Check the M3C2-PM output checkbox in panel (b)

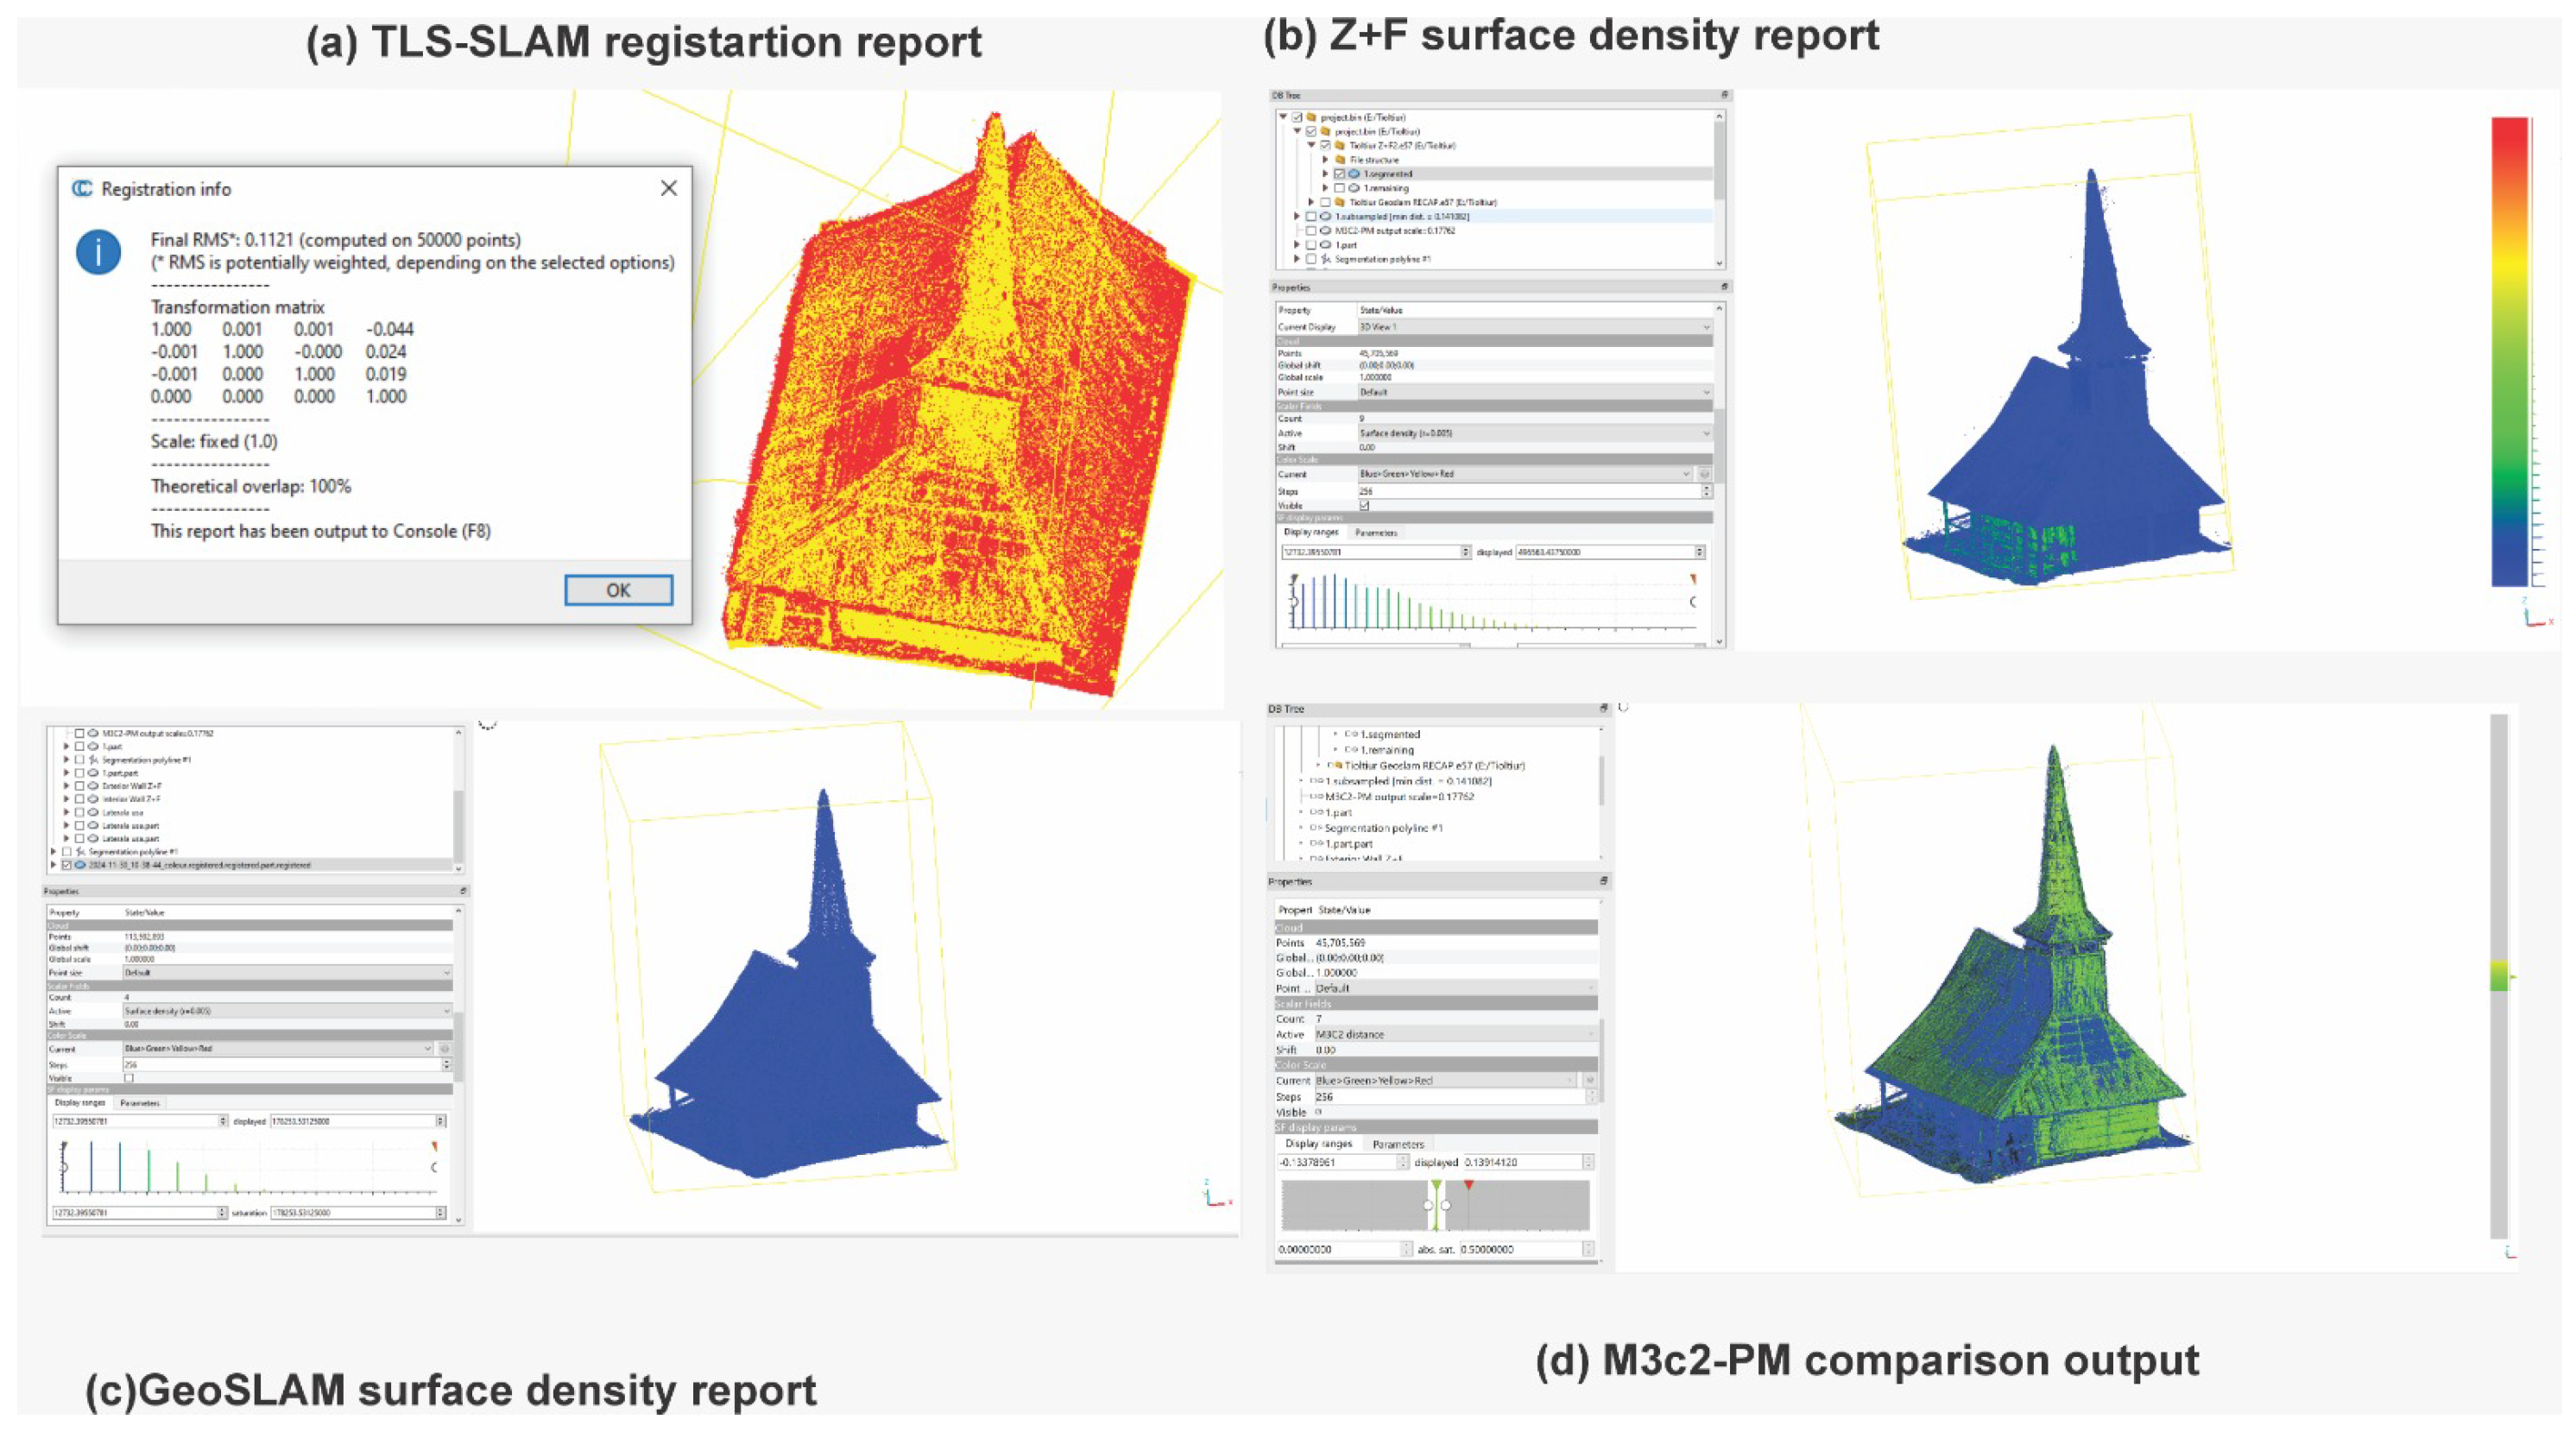coord(1312,230)
